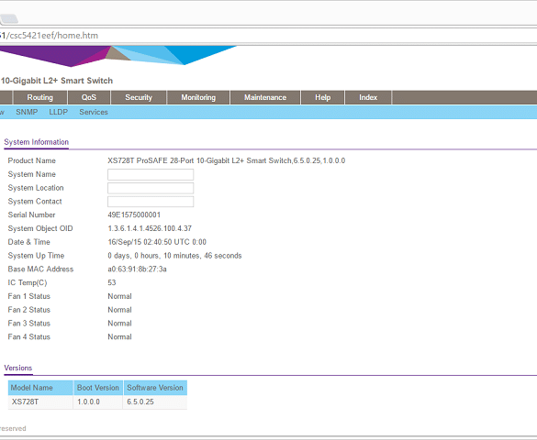The width and height of the screenshot is (537, 440).
Task: Click the OID value 1.3.6.1.4.1.4526.100.4.37
Action: click(150, 228)
